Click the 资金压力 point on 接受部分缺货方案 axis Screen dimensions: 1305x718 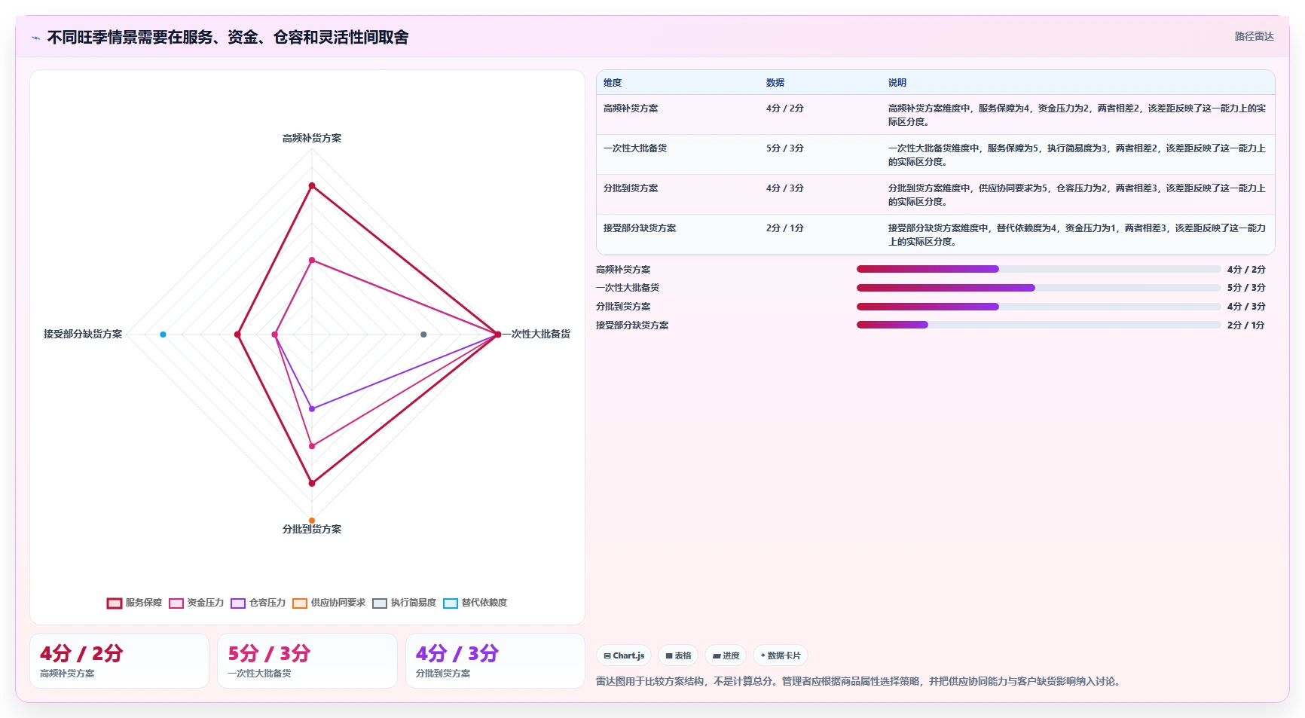coord(274,335)
